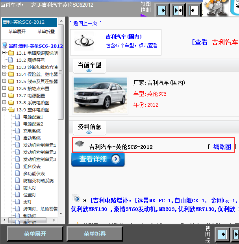Click the tree panel vertical scrollbar thumb
Image resolution: width=239 pixels, height=244 pixels.
[x=61, y=72]
